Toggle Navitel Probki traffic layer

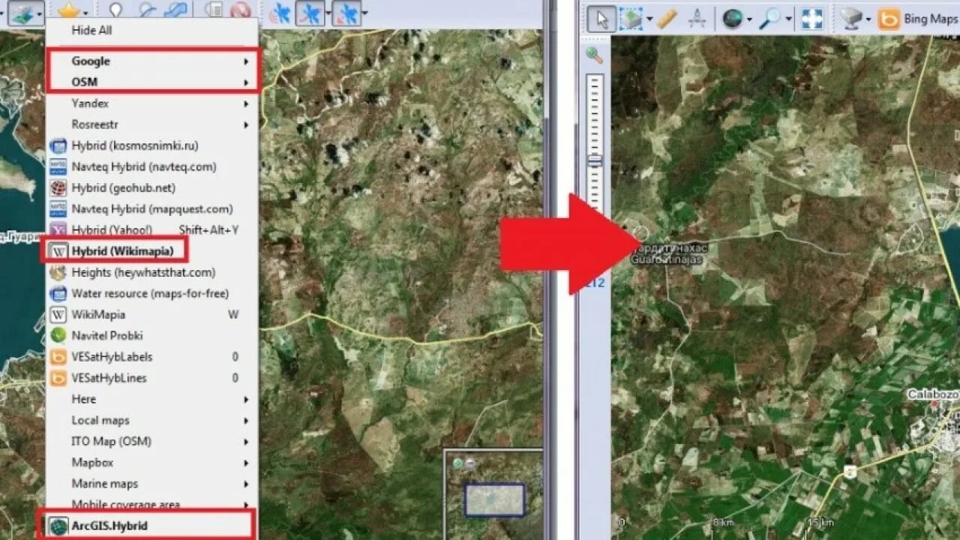[153, 335]
